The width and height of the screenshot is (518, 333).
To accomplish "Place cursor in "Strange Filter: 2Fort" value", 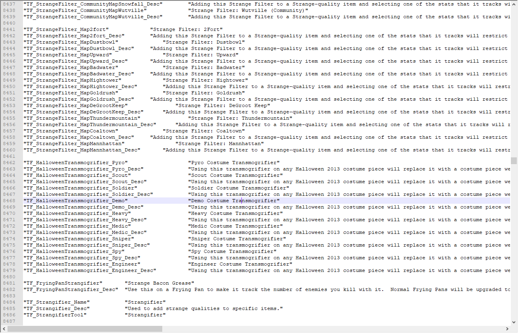I will click(186, 29).
